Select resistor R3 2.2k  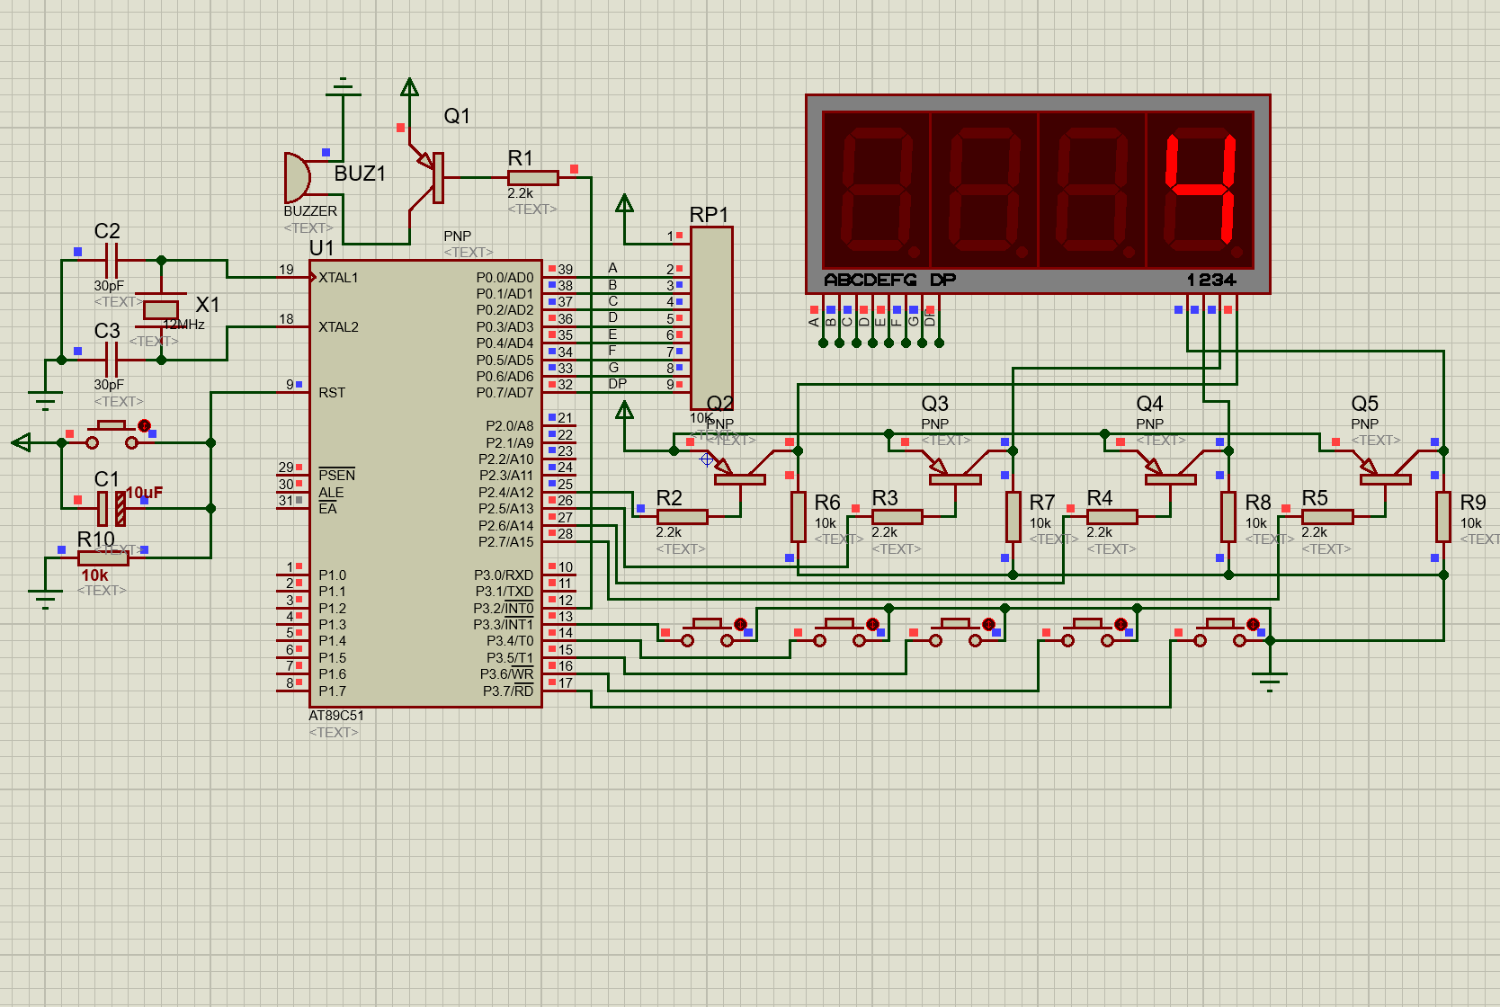click(897, 517)
